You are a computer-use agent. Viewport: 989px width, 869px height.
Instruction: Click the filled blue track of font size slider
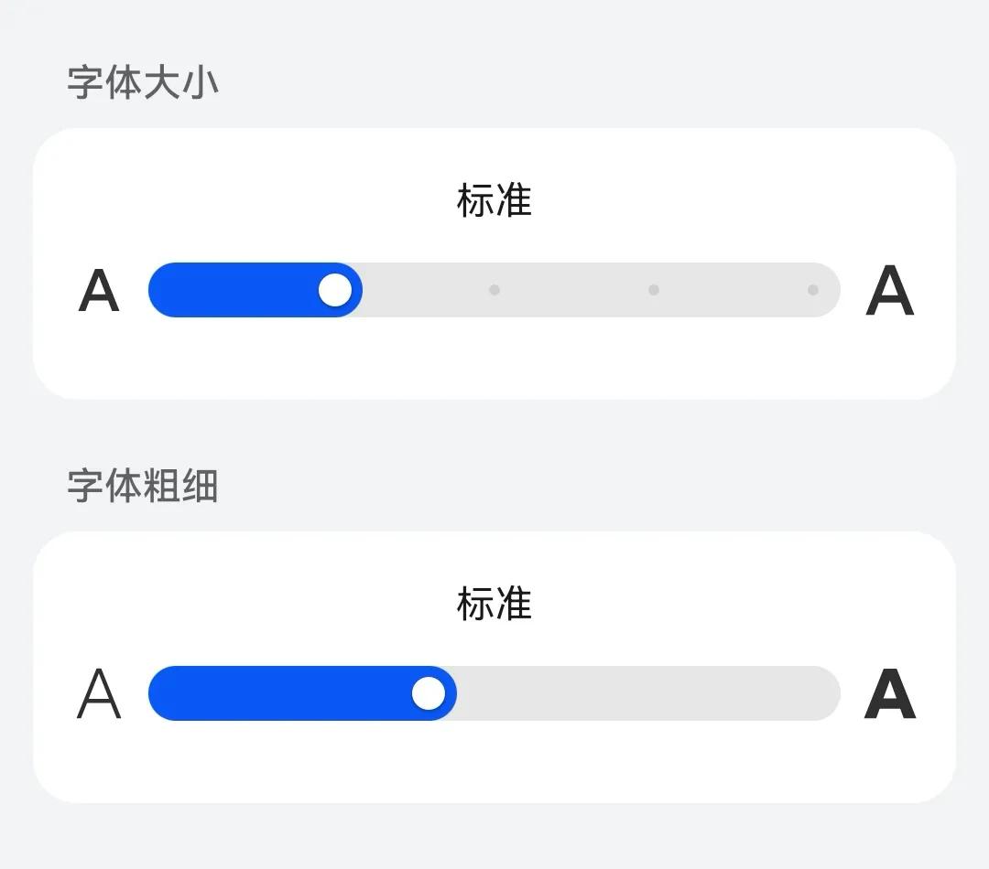click(x=238, y=290)
